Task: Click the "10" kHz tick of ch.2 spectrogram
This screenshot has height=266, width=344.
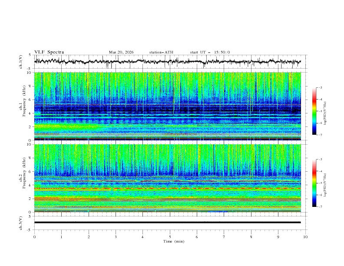Action: [x=29, y=144]
